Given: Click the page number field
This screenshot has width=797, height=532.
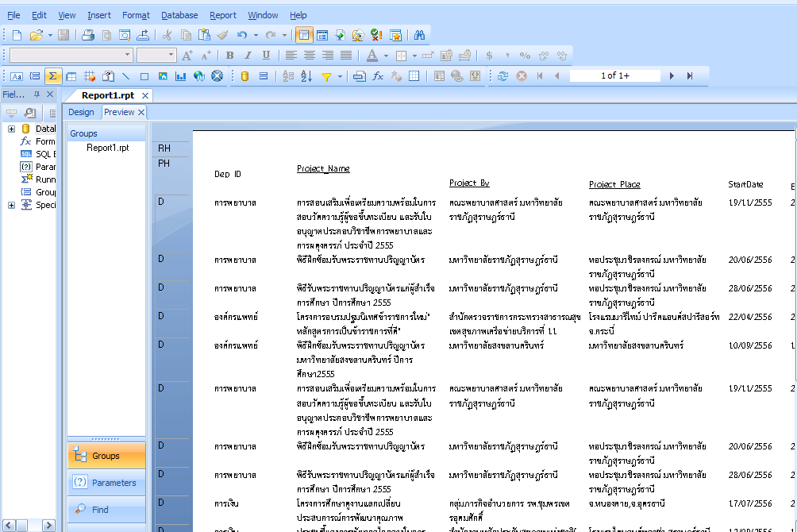Looking at the screenshot, I should [x=615, y=75].
